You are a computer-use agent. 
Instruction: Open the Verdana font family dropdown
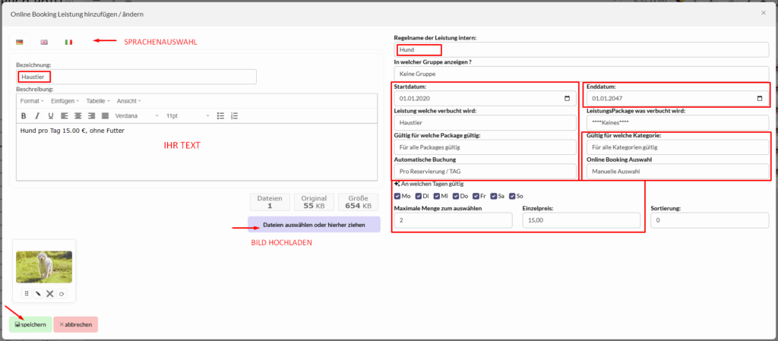pyautogui.click(x=137, y=116)
